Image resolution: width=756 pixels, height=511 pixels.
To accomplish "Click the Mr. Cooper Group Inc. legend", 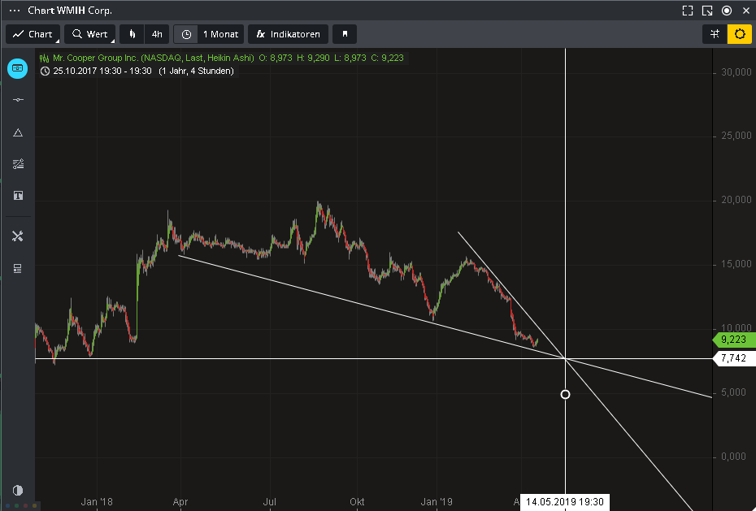I will click(x=154, y=58).
